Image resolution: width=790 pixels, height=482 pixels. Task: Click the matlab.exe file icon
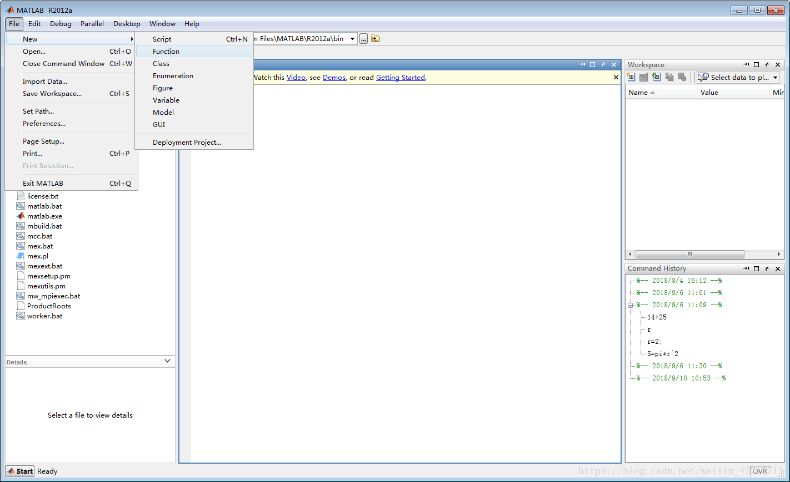coord(21,216)
